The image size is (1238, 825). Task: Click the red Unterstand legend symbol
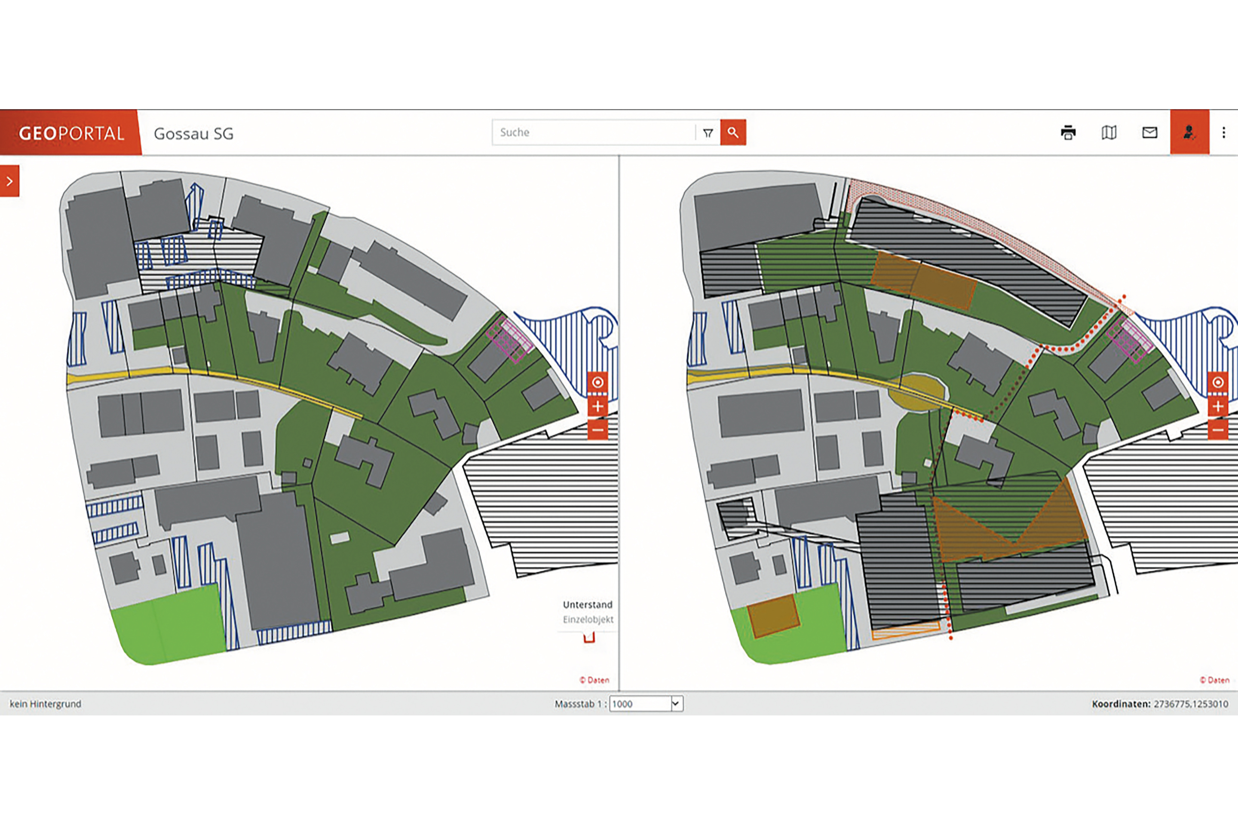click(589, 638)
